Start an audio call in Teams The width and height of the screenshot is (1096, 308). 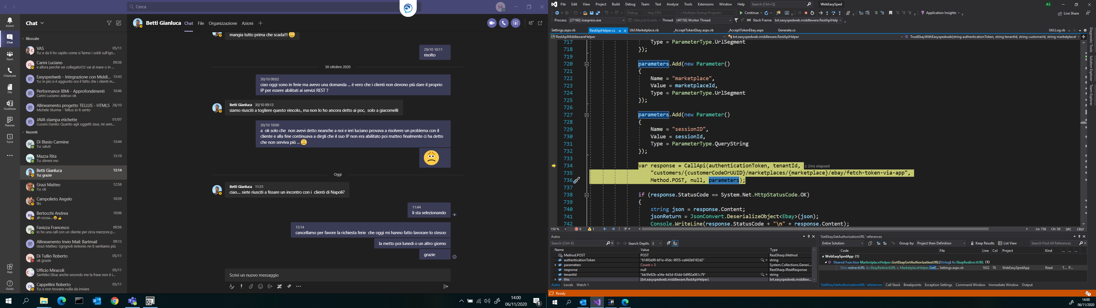click(x=503, y=23)
